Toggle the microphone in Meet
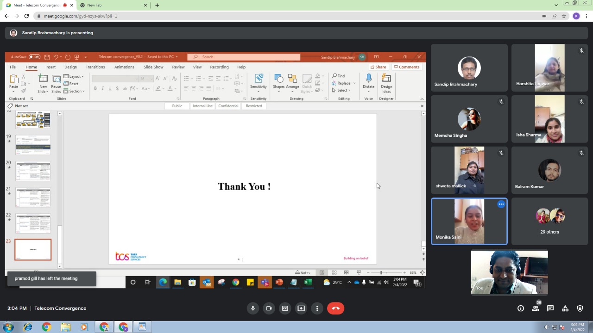This screenshot has width=593, height=333. [253, 308]
